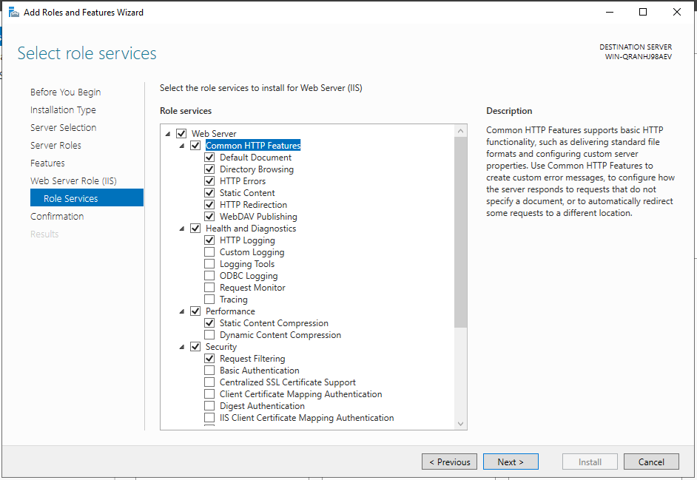Viewport: 697px width, 480px height.
Task: Go to Before You Begin step
Action: click(65, 92)
